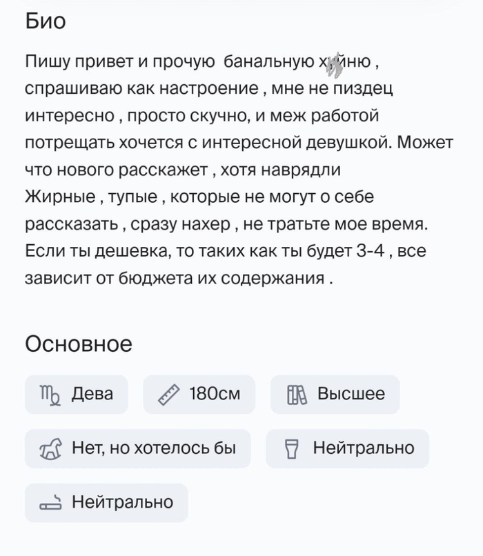This screenshot has height=556, width=483.
Task: Click the Virgo zodiac sign icon
Action: pos(49,395)
